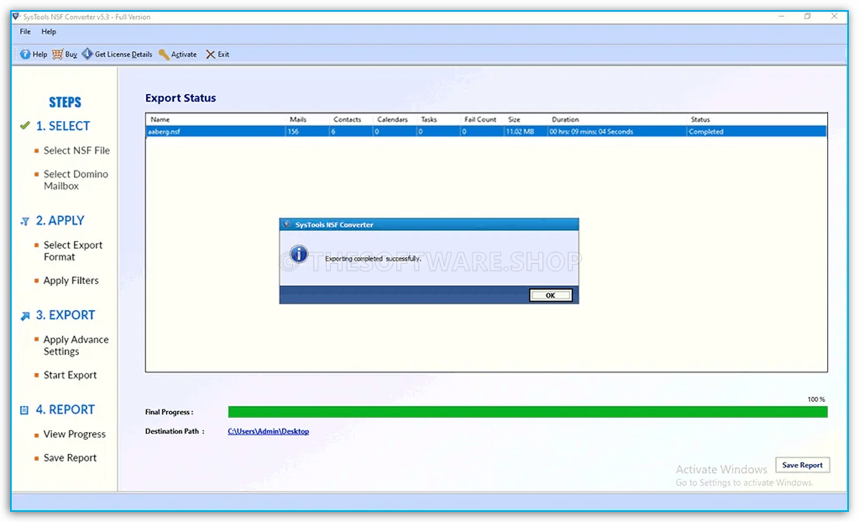Select the Select NSF File step
859x522 pixels.
(76, 150)
